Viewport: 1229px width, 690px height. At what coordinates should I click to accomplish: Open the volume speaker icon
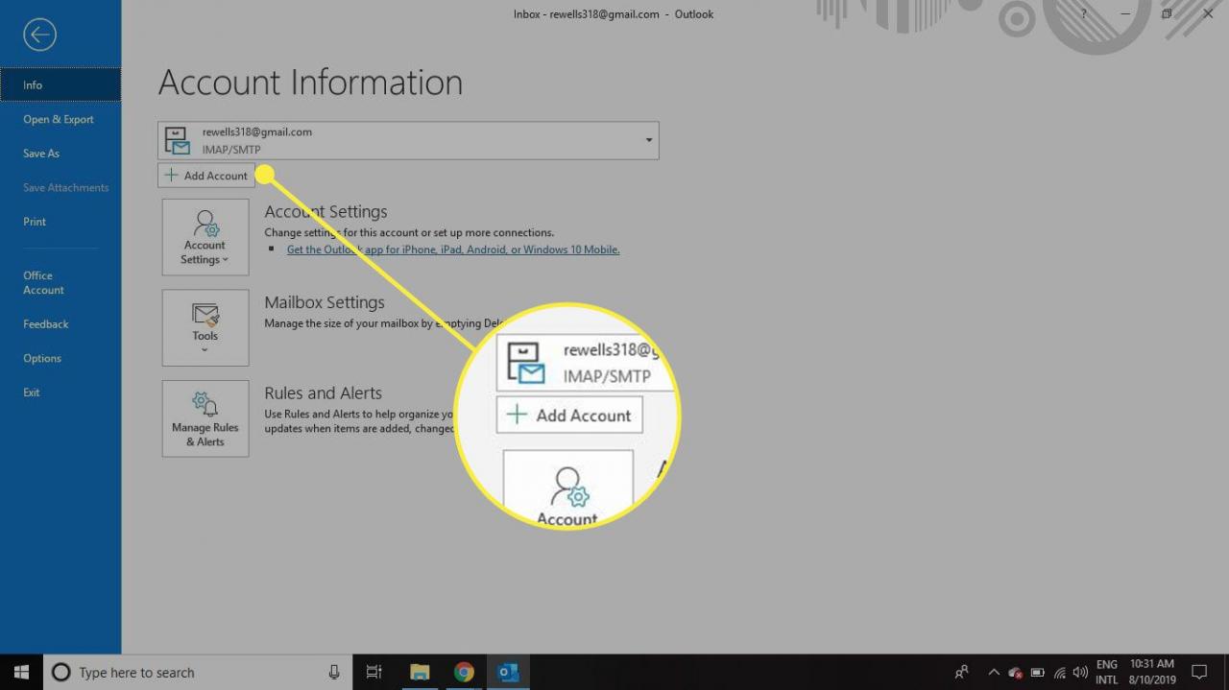click(1080, 673)
